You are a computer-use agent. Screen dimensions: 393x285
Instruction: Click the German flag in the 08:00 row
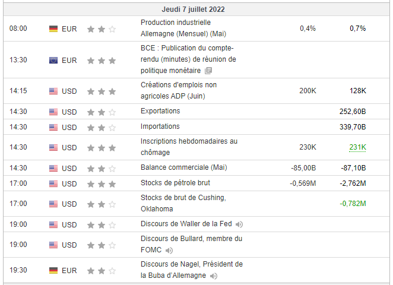tap(53, 28)
